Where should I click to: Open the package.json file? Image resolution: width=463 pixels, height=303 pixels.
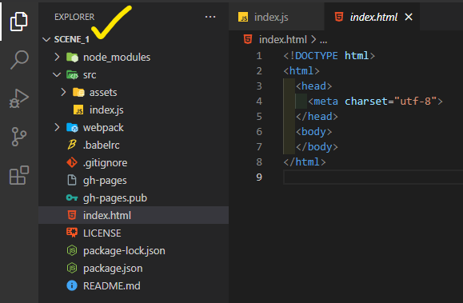[x=134, y=268]
